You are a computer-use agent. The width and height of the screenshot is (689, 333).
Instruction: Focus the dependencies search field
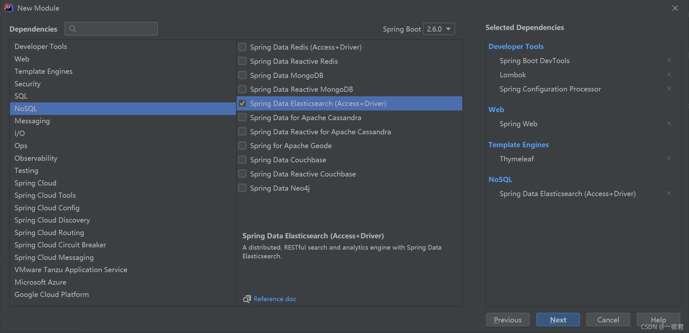111,29
